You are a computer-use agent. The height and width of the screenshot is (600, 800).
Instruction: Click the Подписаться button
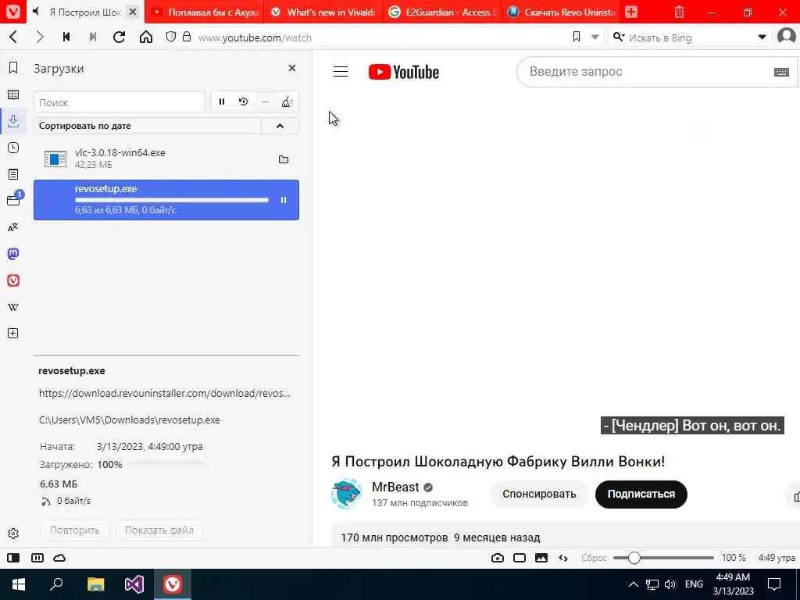pos(641,494)
